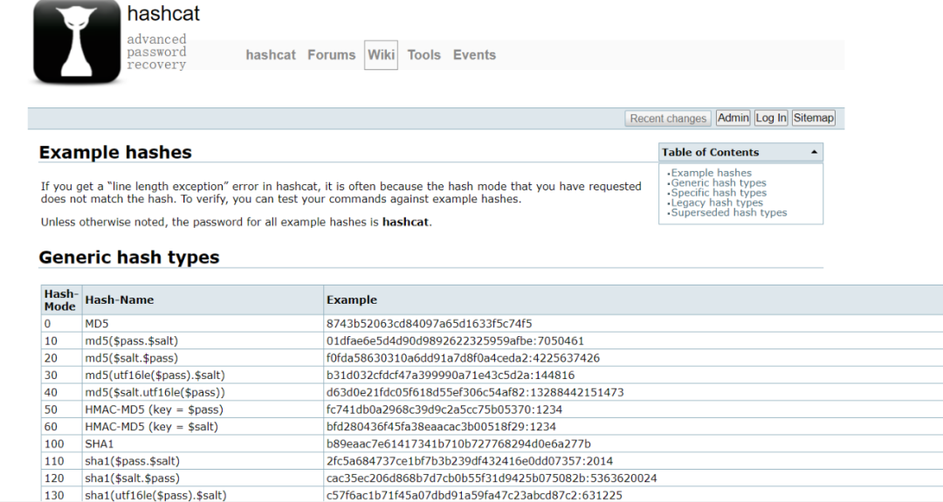Go to the Forums menu item
Image resolution: width=943 pixels, height=502 pixels.
click(332, 55)
